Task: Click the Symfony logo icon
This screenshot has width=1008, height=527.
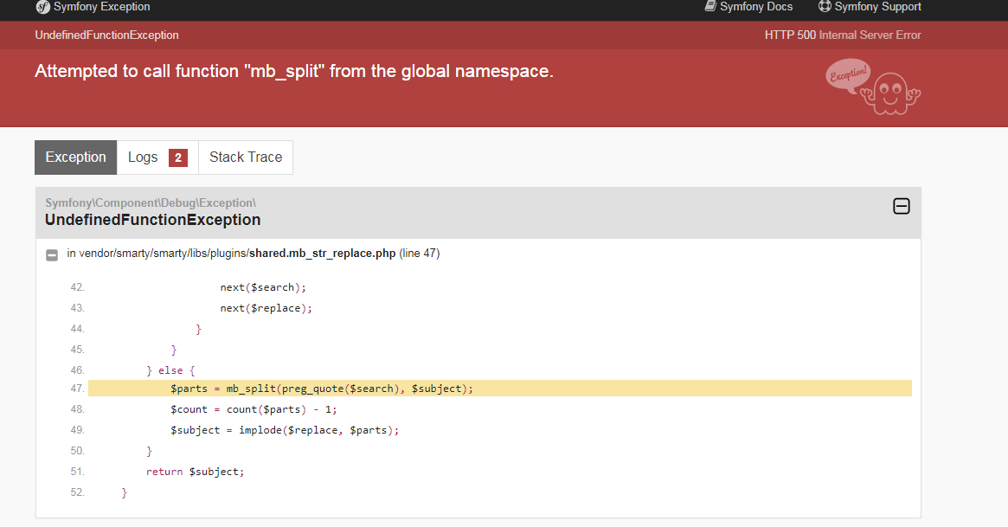Action: [42, 7]
